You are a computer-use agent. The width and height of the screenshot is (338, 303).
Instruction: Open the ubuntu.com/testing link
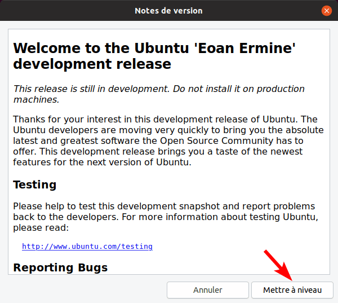tap(87, 247)
